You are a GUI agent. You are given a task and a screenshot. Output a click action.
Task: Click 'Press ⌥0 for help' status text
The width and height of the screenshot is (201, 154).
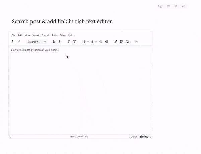79,137
